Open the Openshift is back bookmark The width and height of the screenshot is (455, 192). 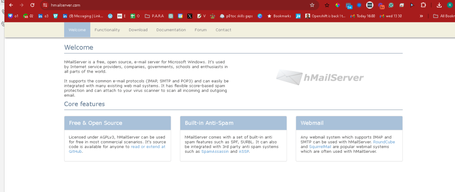(x=325, y=16)
